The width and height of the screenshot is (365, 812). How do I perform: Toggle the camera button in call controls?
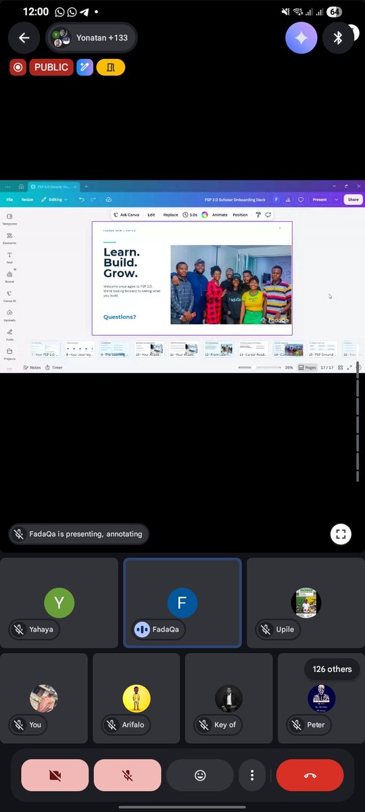(55, 775)
